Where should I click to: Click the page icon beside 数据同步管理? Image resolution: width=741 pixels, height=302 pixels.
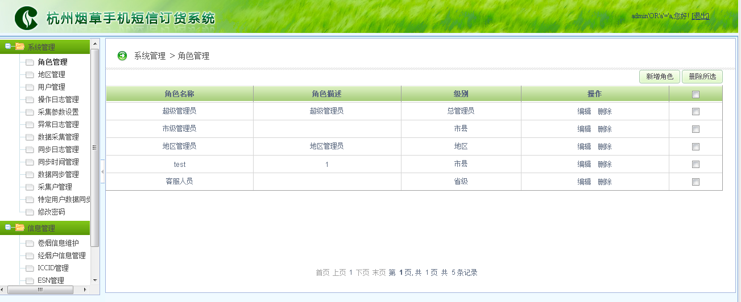(x=30, y=175)
